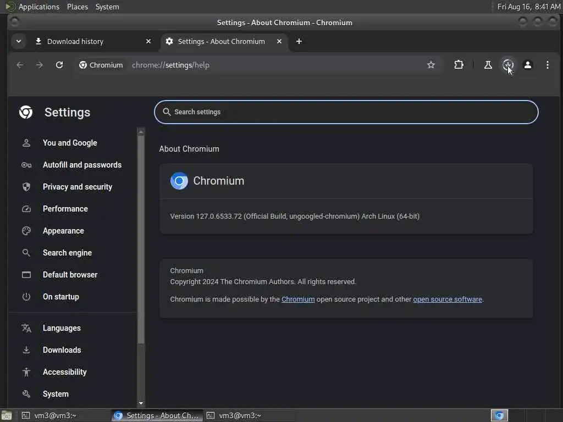The image size is (563, 422).
Task: Click sidebar scrollbar down arrow
Action: [x=141, y=403]
